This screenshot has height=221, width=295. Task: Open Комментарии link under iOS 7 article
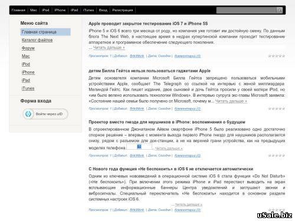pyautogui.click(x=188, y=56)
